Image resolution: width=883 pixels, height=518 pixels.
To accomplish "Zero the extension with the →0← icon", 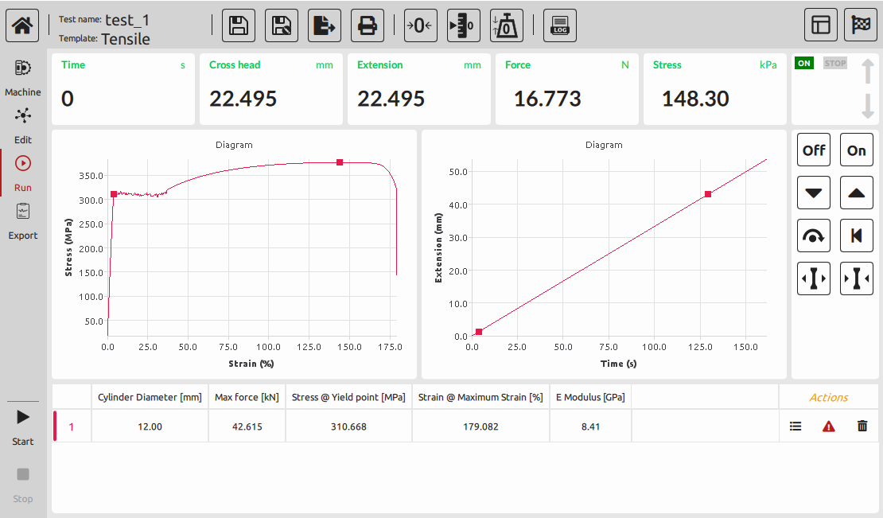I will [x=421, y=25].
